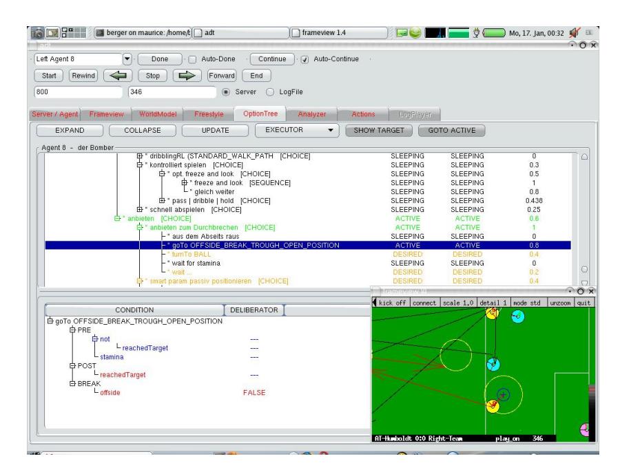
Task: Collapse the PRE condition node
Action: click(72, 330)
